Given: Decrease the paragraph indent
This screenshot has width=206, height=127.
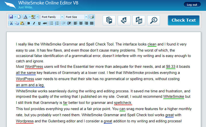Looking at the screenshot, I should (64, 23).
